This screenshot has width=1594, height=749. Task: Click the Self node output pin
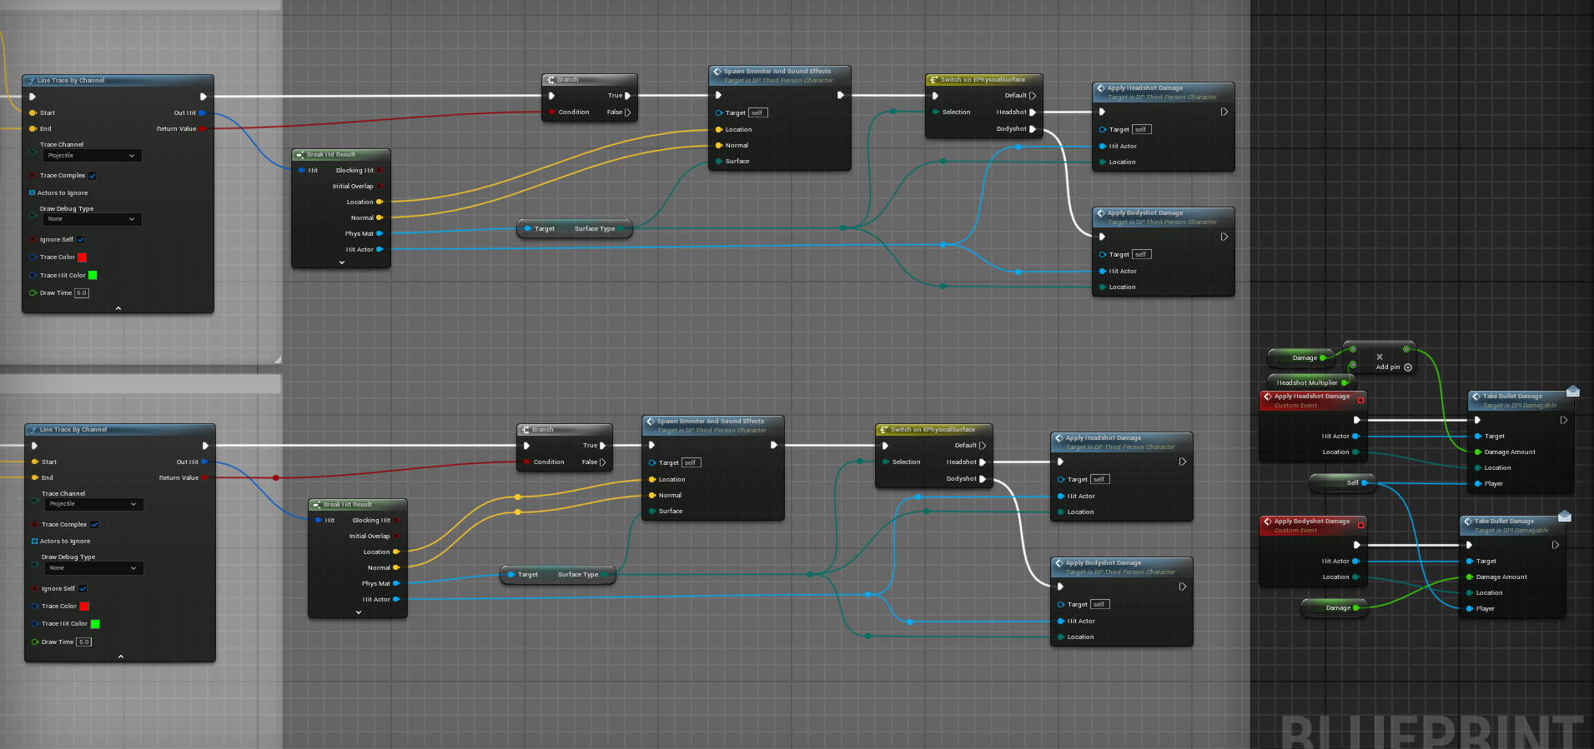tap(1365, 482)
